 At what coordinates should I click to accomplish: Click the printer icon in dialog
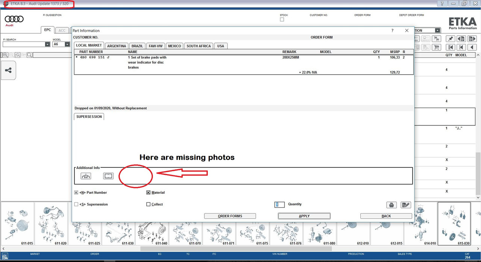pyautogui.click(x=392, y=205)
